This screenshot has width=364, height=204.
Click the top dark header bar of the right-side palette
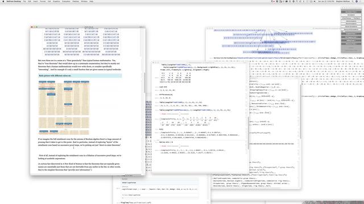351,12
